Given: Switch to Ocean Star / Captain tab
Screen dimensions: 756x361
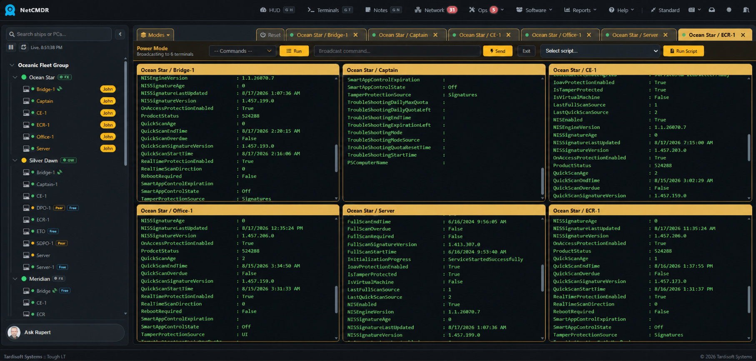Looking at the screenshot, I should [403, 35].
